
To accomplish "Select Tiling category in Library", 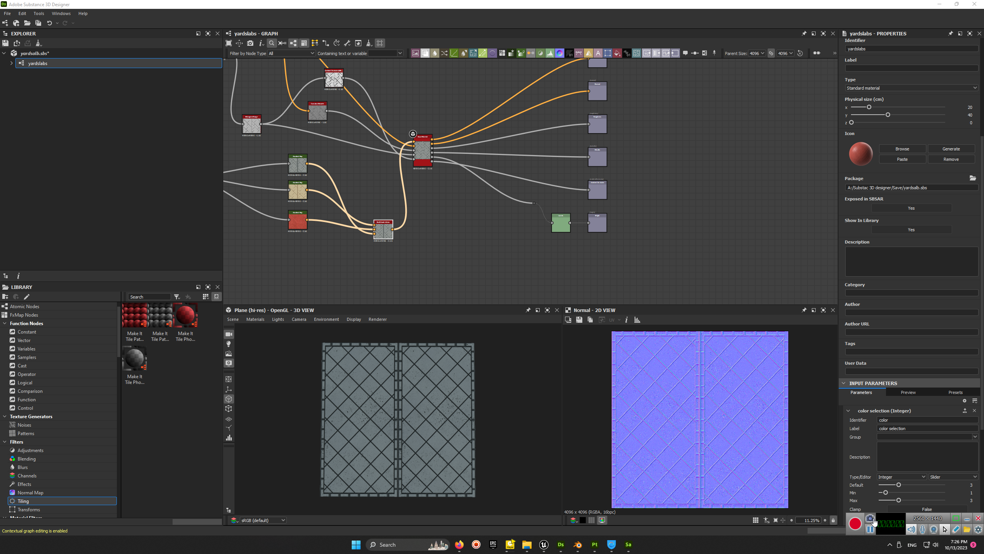I will pyautogui.click(x=23, y=501).
